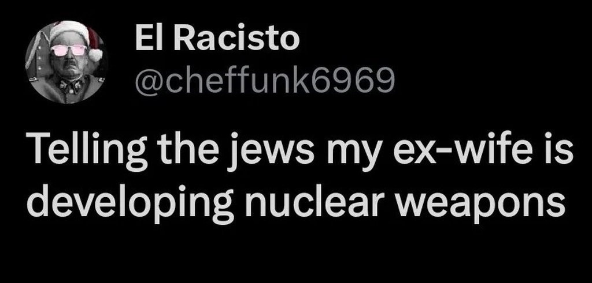Viewport: 592px width, 283px height.
Task: Click the word "Racisto" in the display name
Action: 238,40
